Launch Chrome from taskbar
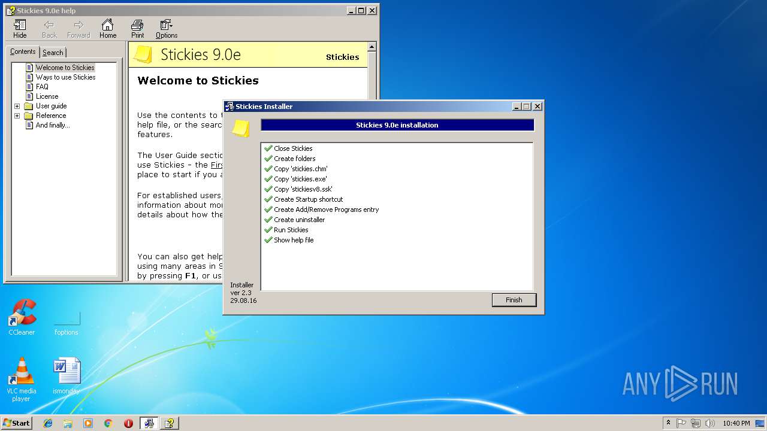The width and height of the screenshot is (767, 431). point(108,423)
